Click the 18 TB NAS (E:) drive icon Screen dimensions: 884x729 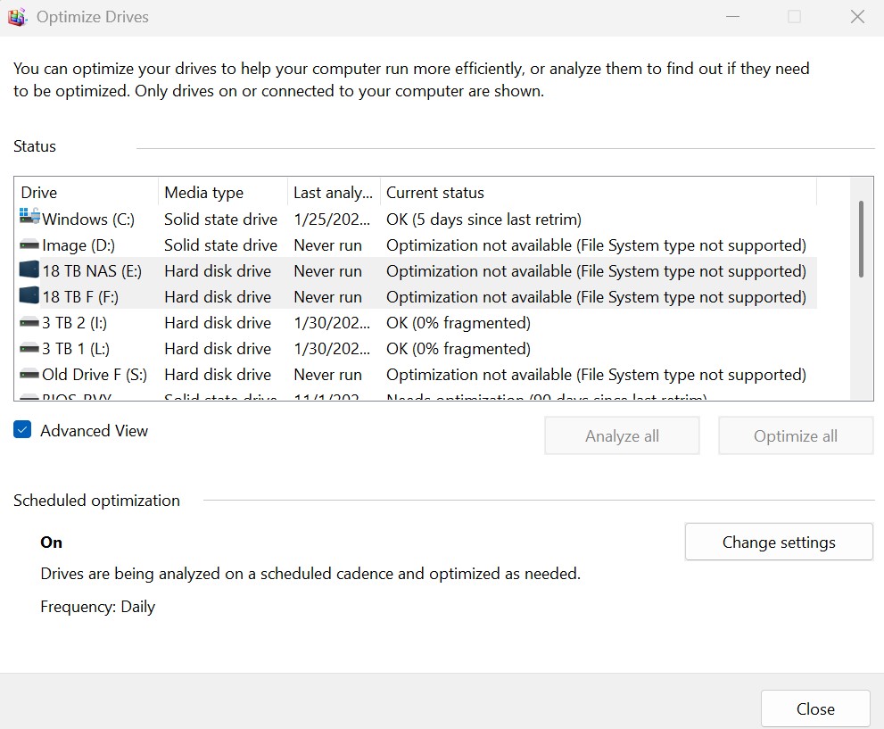[x=29, y=270]
